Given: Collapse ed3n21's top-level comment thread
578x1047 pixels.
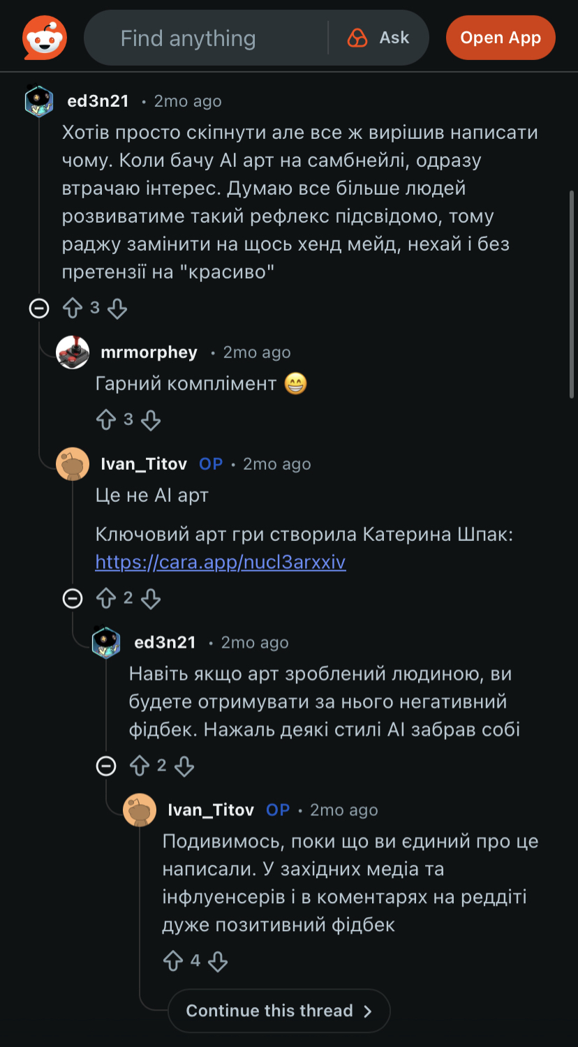Looking at the screenshot, I should [39, 308].
